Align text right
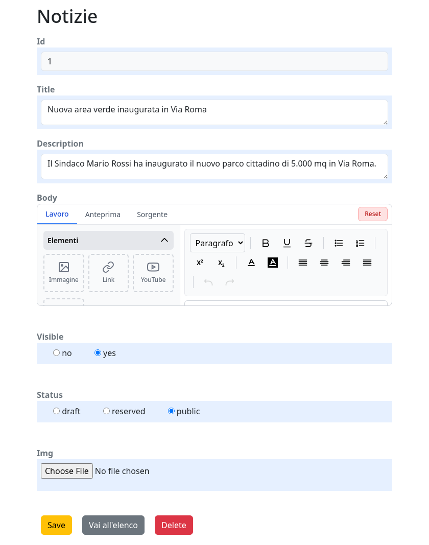 (346, 263)
